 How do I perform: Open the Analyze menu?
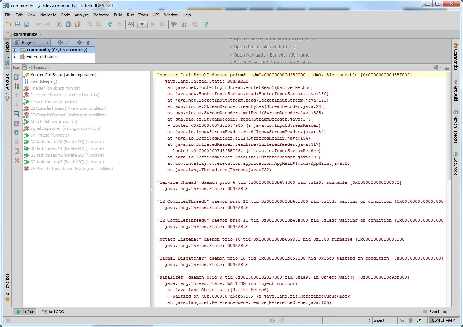(82, 15)
